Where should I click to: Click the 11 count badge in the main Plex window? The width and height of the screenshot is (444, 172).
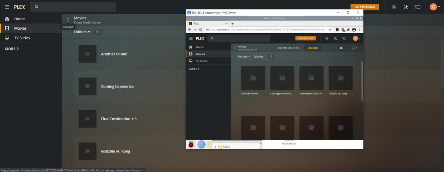coord(98,32)
